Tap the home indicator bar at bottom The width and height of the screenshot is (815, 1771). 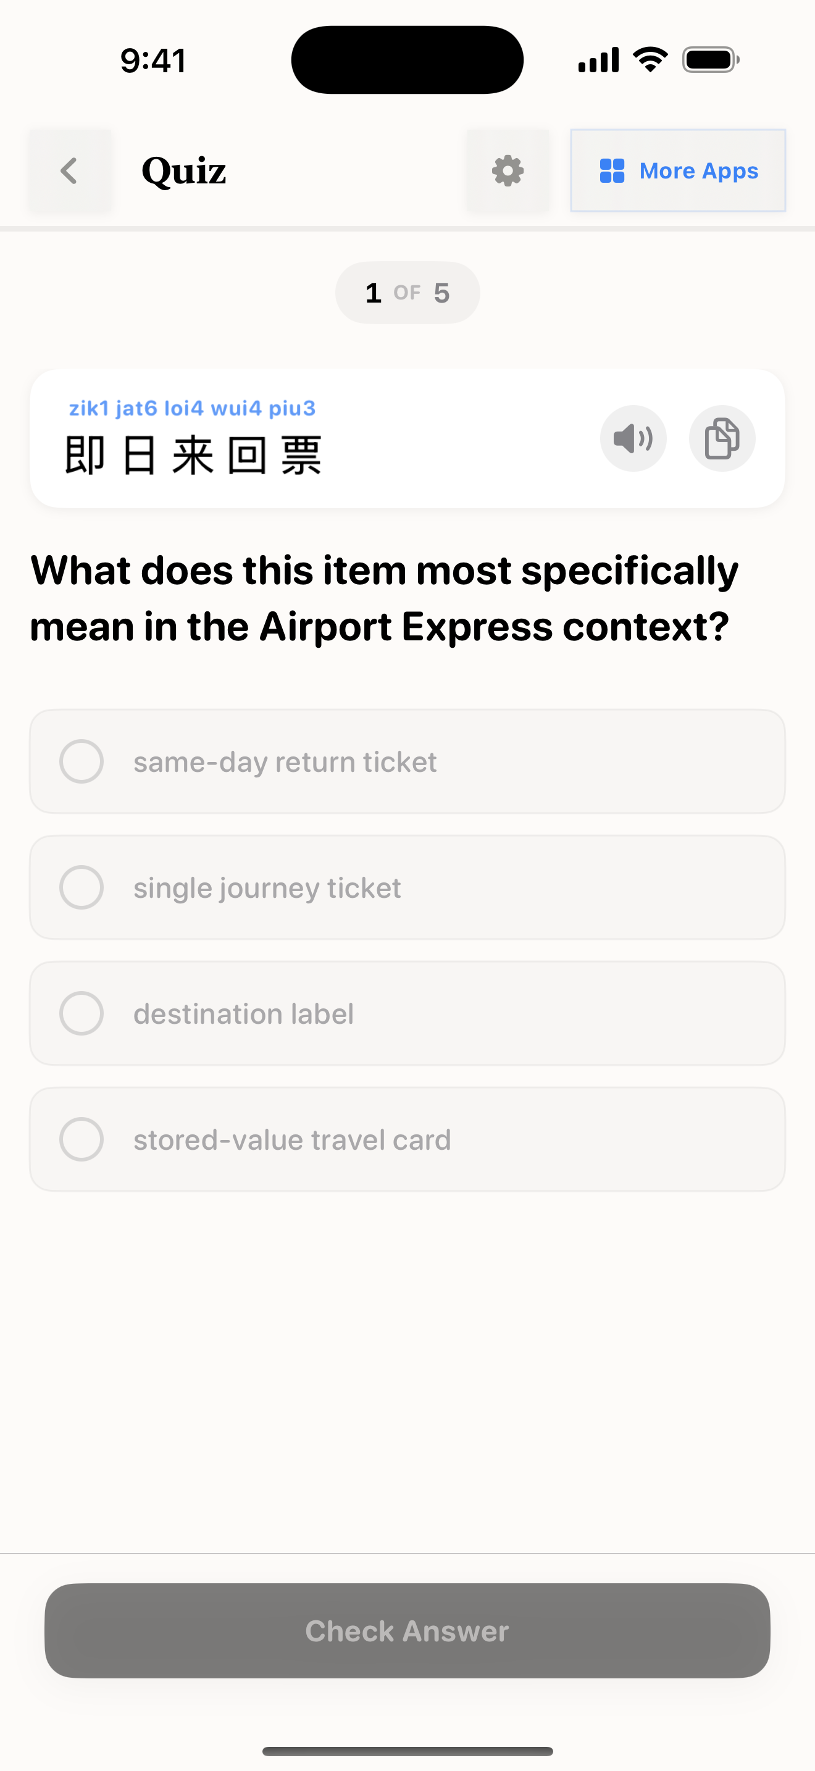[x=407, y=1751]
